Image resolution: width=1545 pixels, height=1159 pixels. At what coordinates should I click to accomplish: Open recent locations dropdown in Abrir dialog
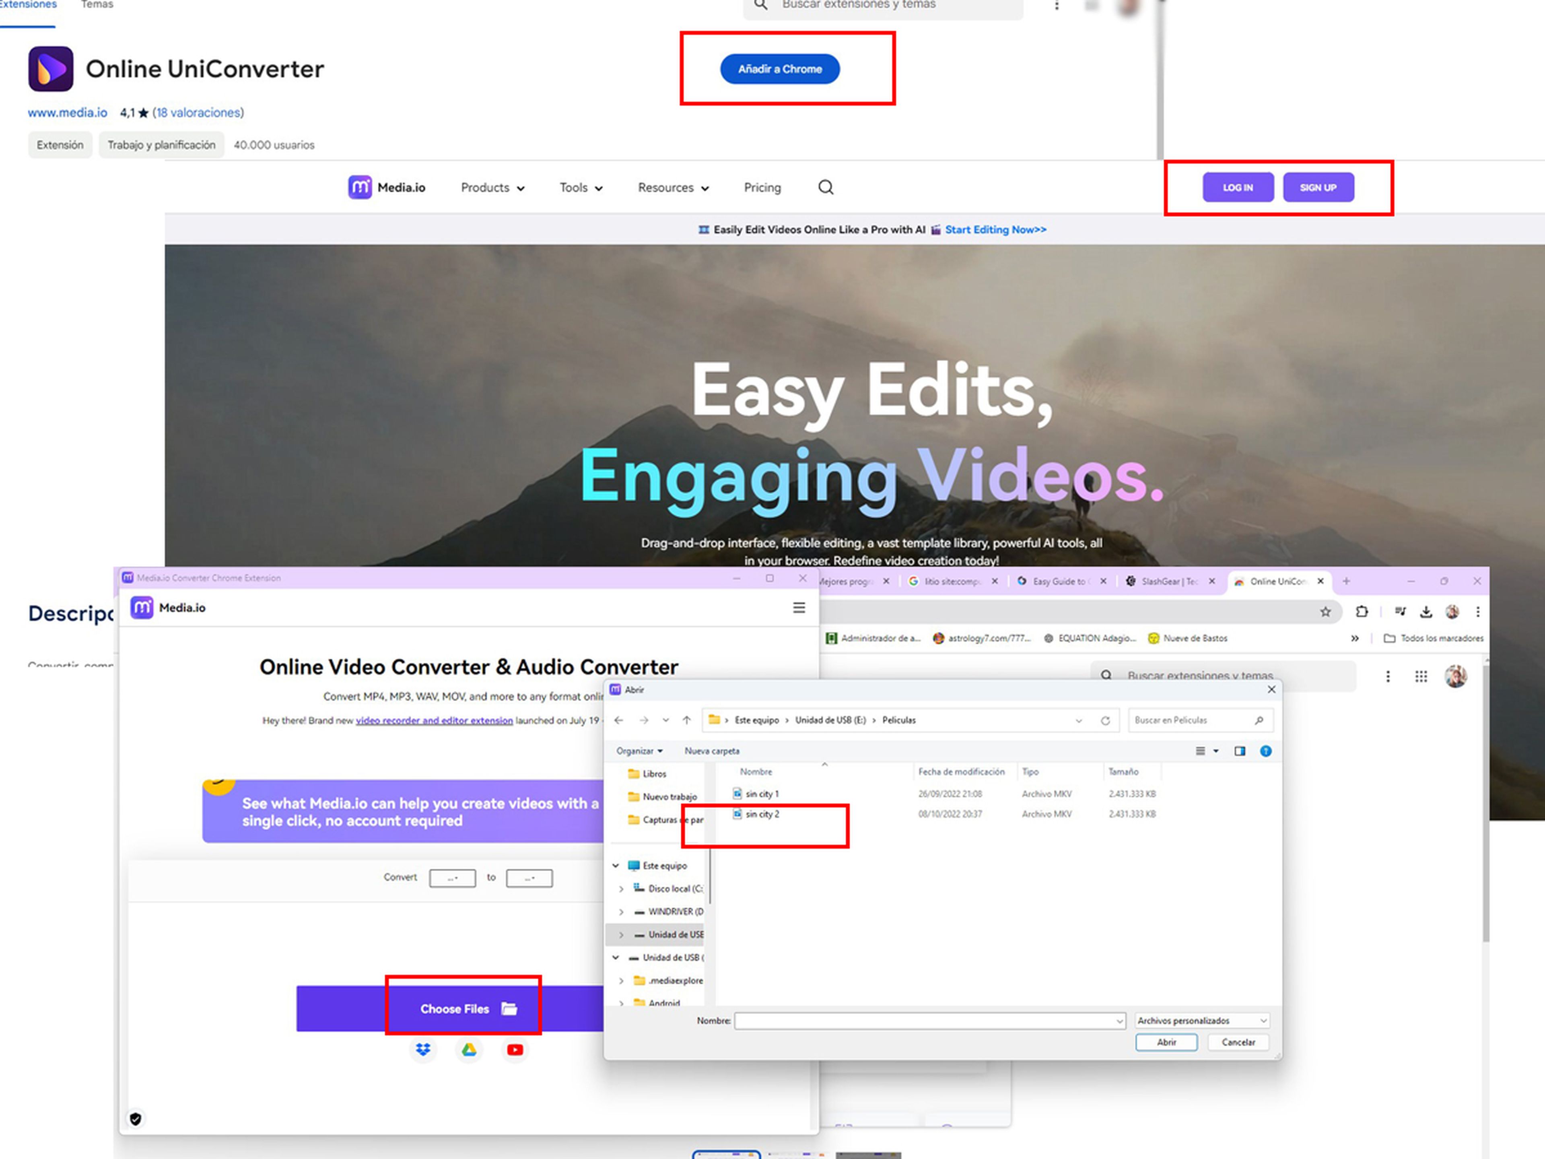665,720
